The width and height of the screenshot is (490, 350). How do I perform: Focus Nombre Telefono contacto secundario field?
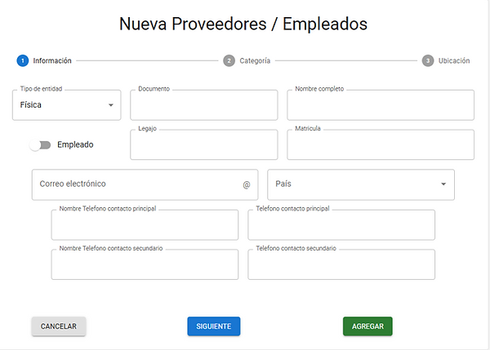click(145, 264)
